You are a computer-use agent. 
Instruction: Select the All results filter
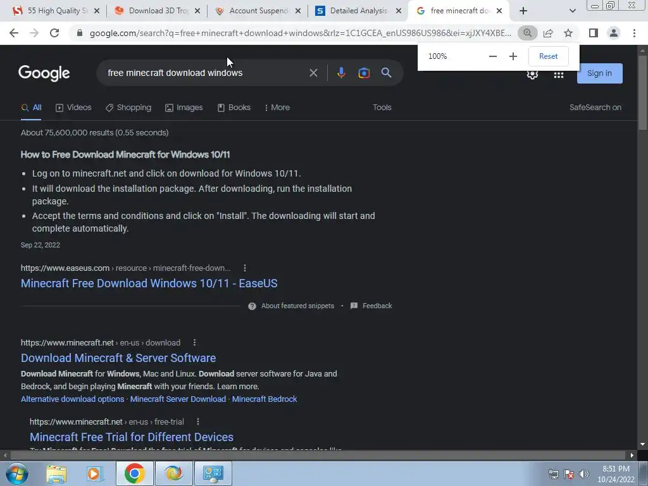(x=31, y=108)
